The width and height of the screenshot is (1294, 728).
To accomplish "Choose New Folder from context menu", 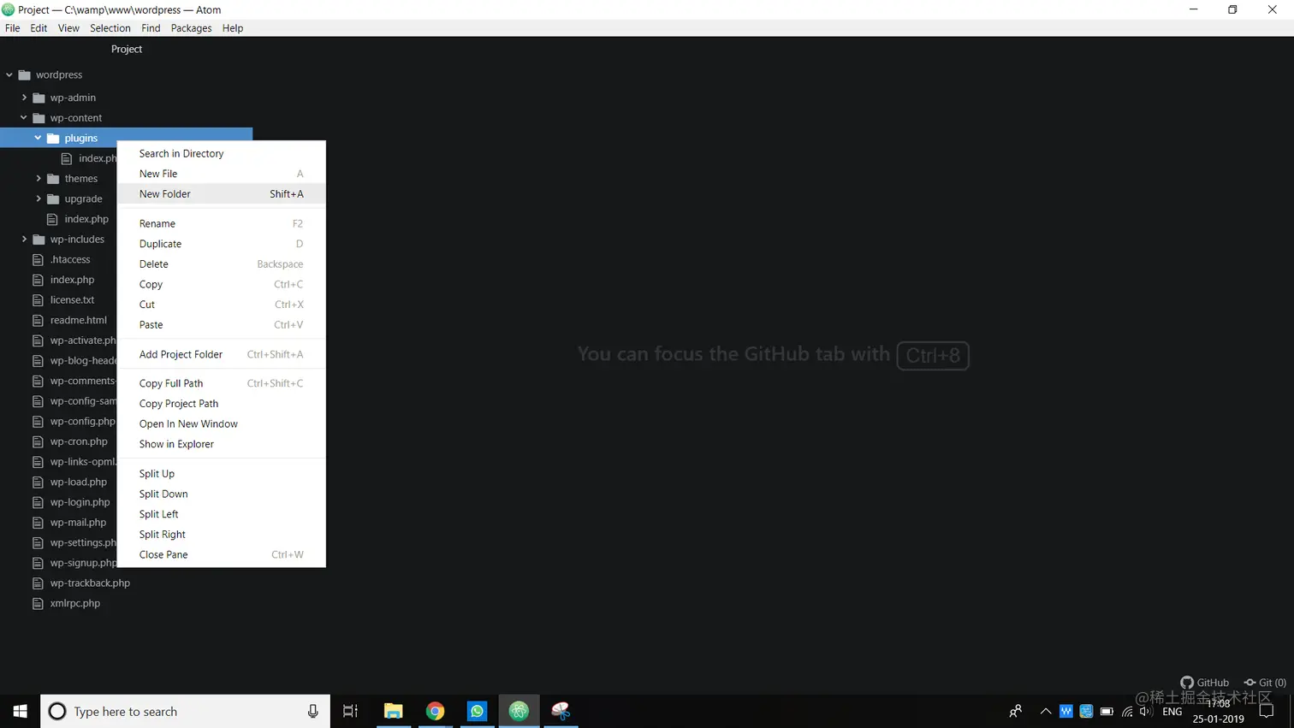I will tap(221, 194).
